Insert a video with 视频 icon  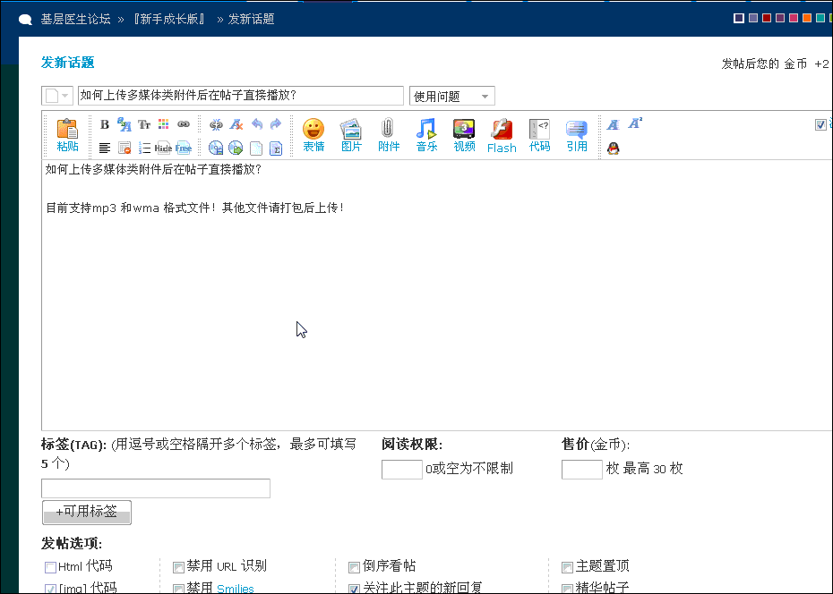click(464, 134)
